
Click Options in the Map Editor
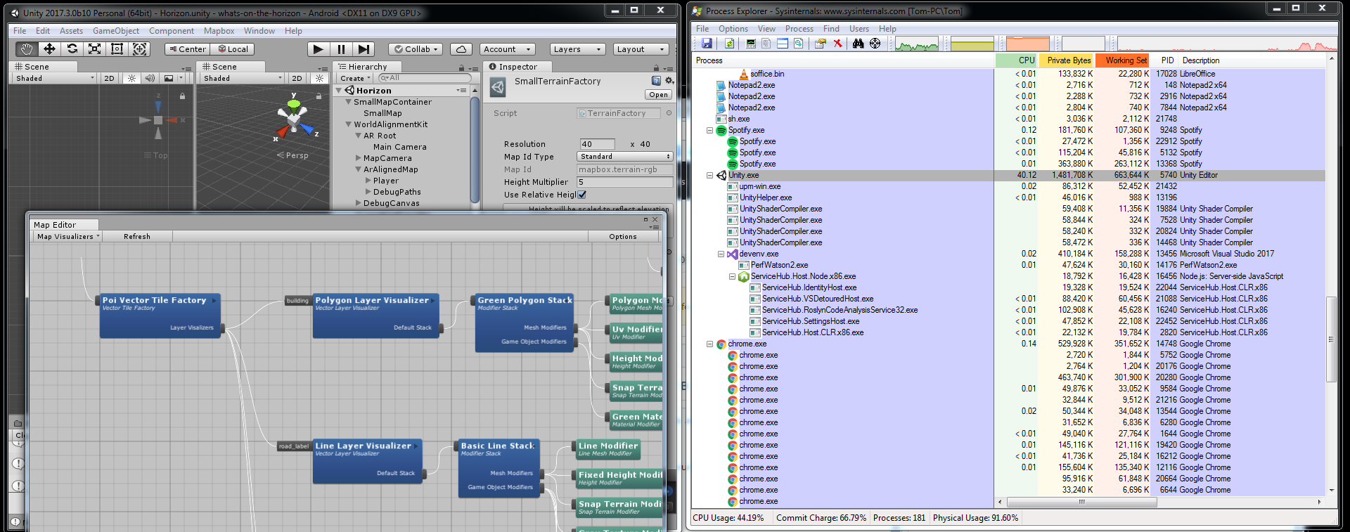coord(623,237)
